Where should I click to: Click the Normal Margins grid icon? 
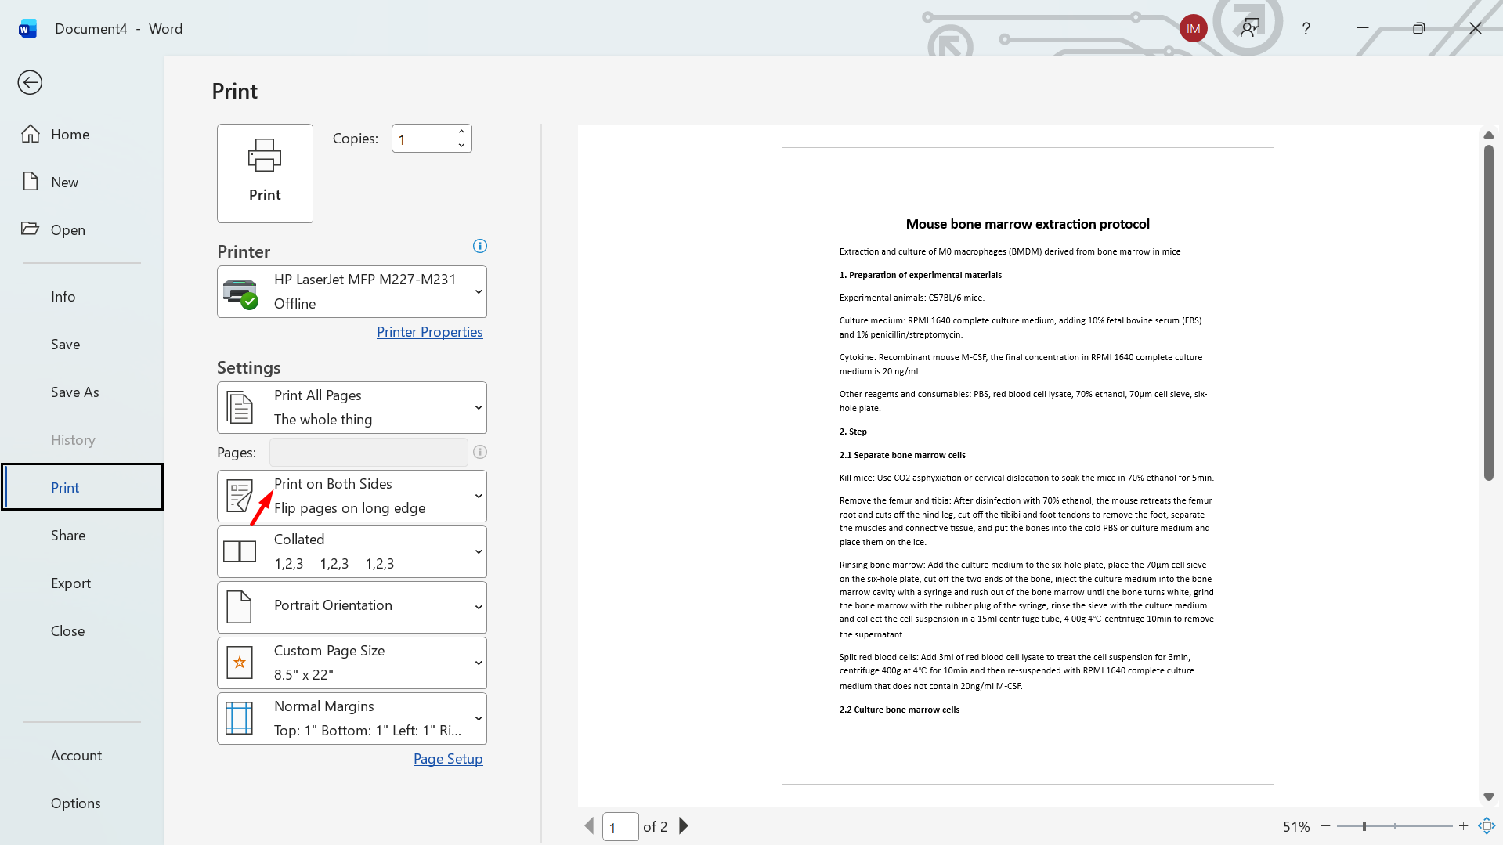pos(240,718)
